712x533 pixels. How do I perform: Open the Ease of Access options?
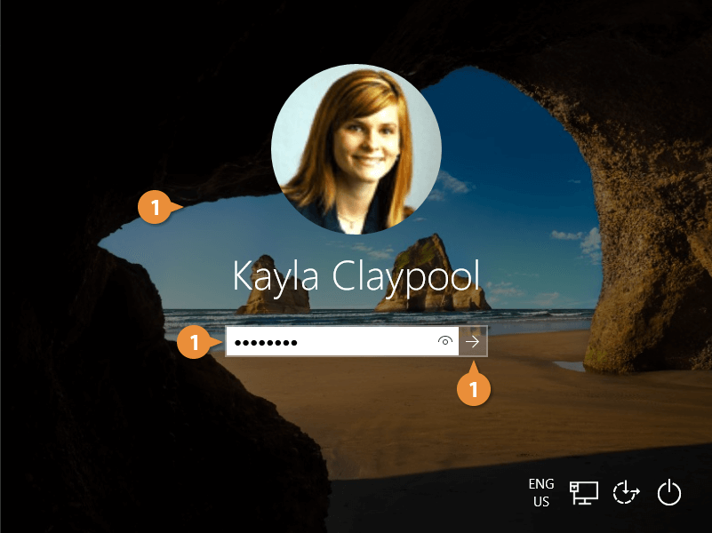[627, 492]
